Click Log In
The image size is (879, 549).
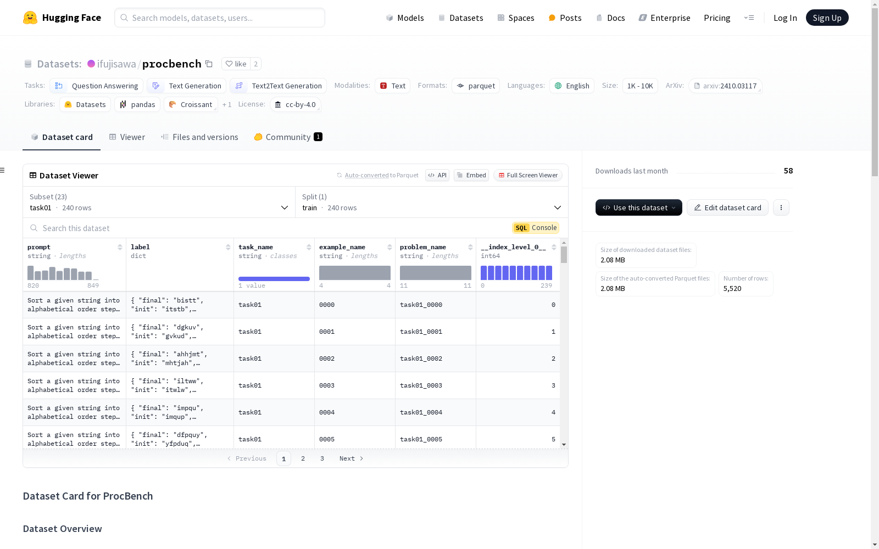(x=785, y=18)
